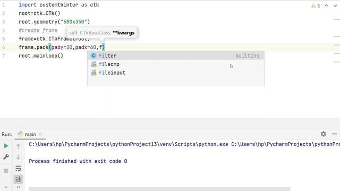340x191 pixels.
Task: Close the main run tab
Action: click(40, 134)
